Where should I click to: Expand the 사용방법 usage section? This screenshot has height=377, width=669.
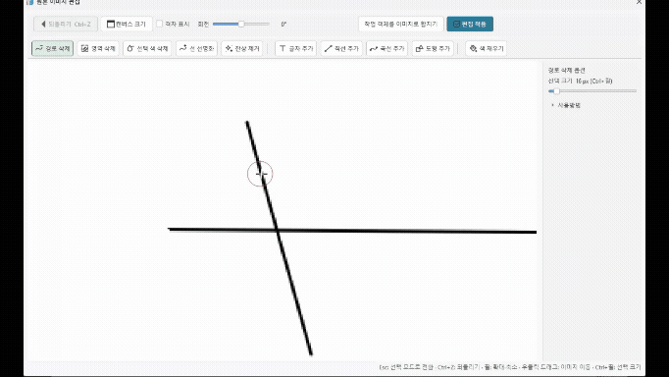coord(566,105)
